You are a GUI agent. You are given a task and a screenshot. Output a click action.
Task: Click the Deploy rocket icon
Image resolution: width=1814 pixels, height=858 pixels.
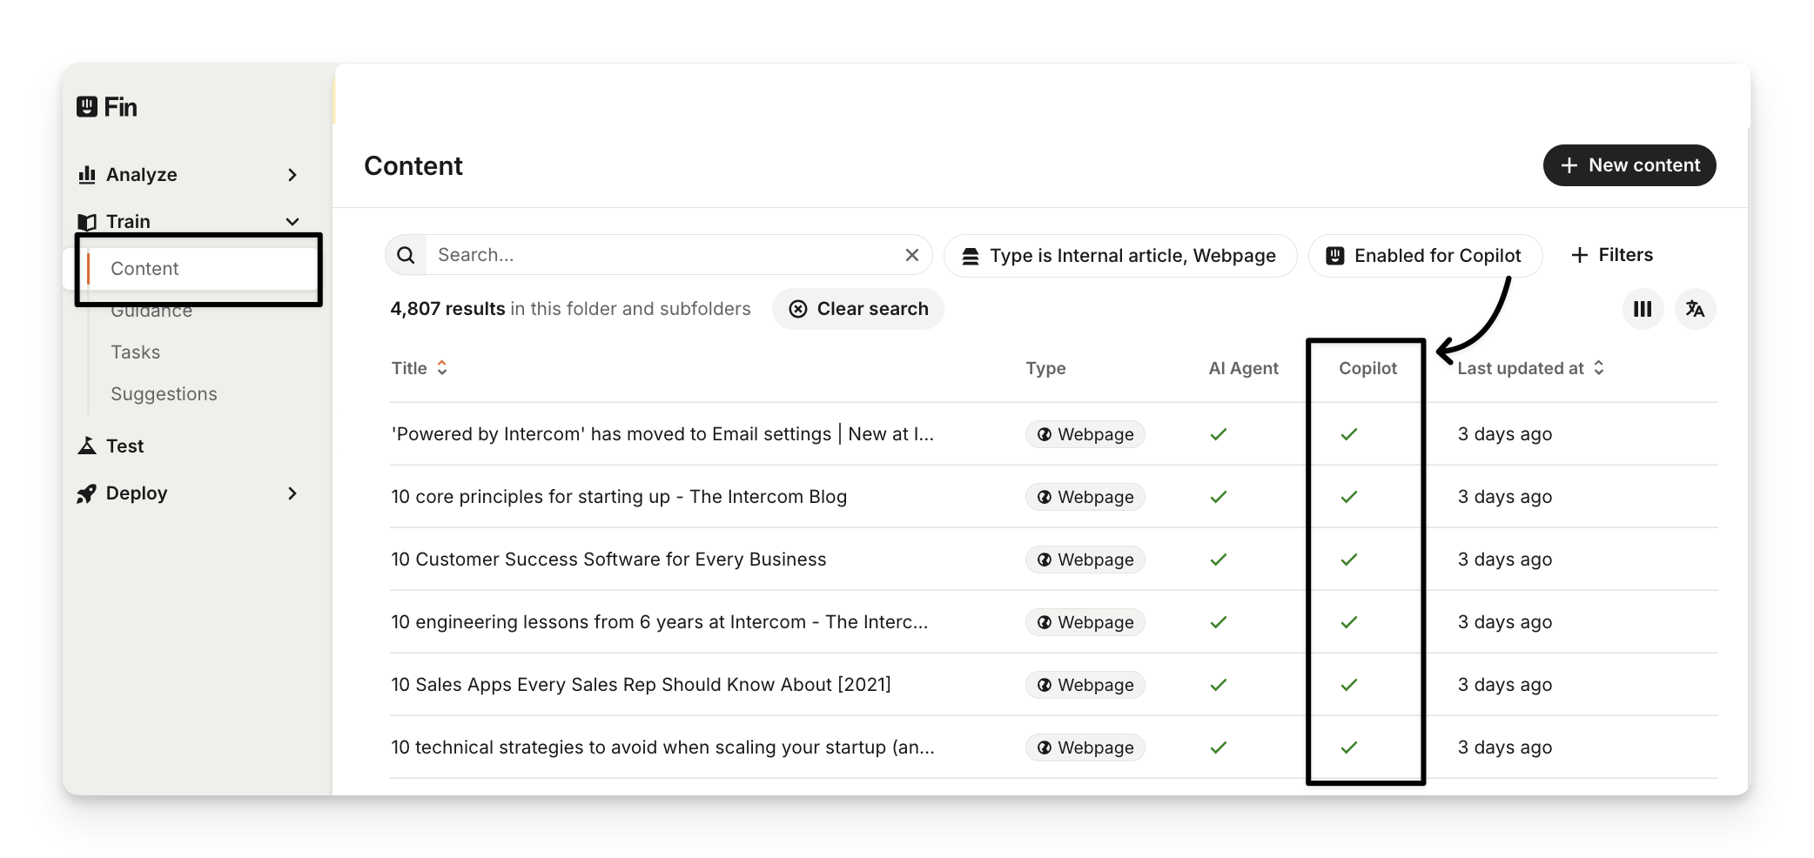pos(87,493)
